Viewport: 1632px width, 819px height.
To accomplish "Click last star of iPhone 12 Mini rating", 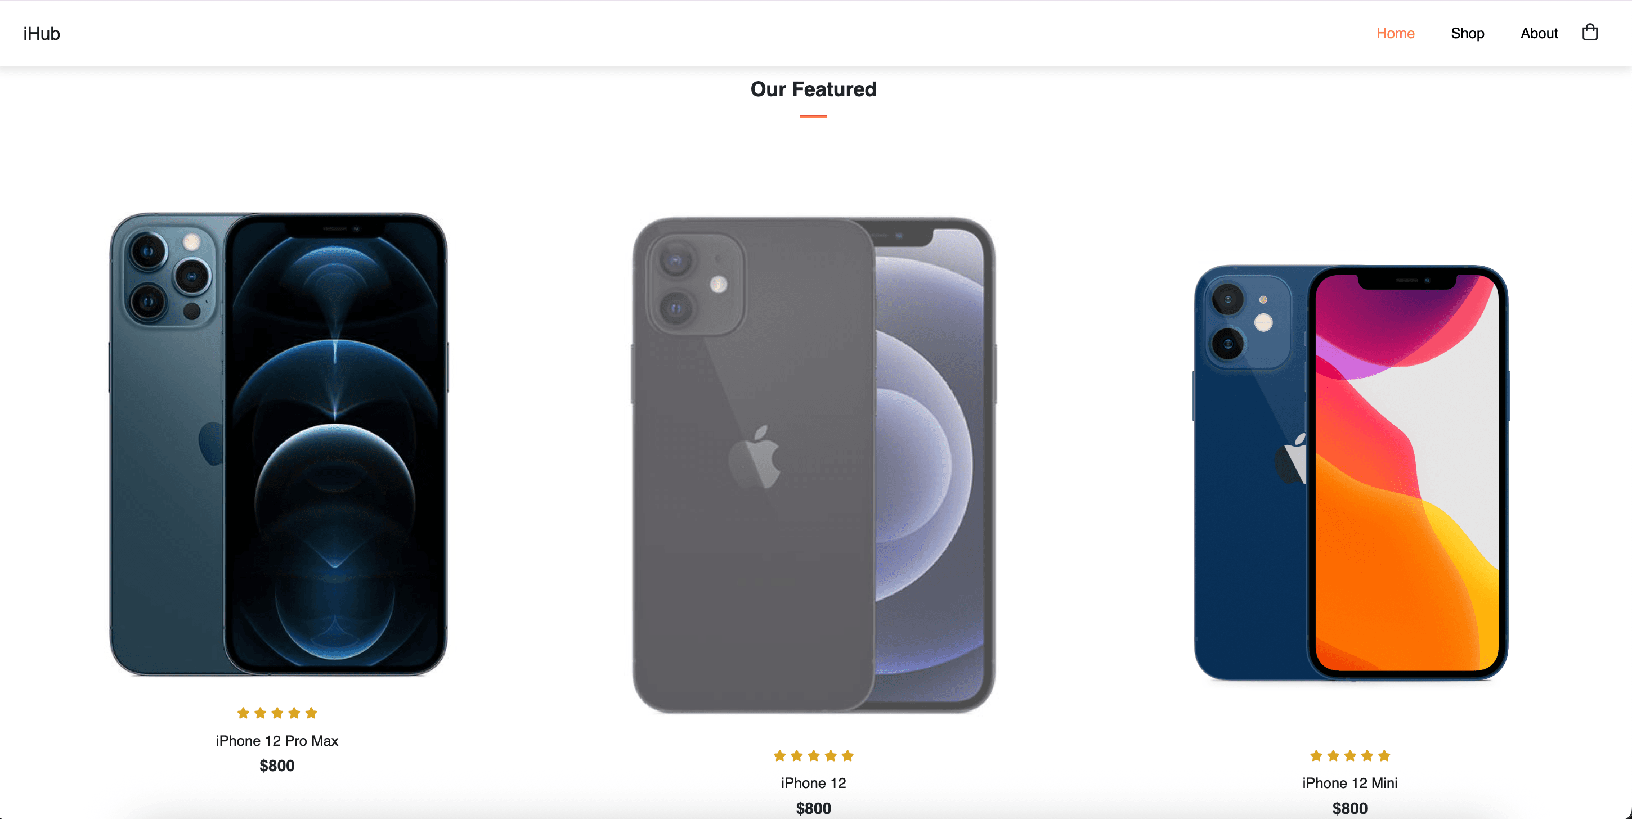I will pyautogui.click(x=1384, y=755).
